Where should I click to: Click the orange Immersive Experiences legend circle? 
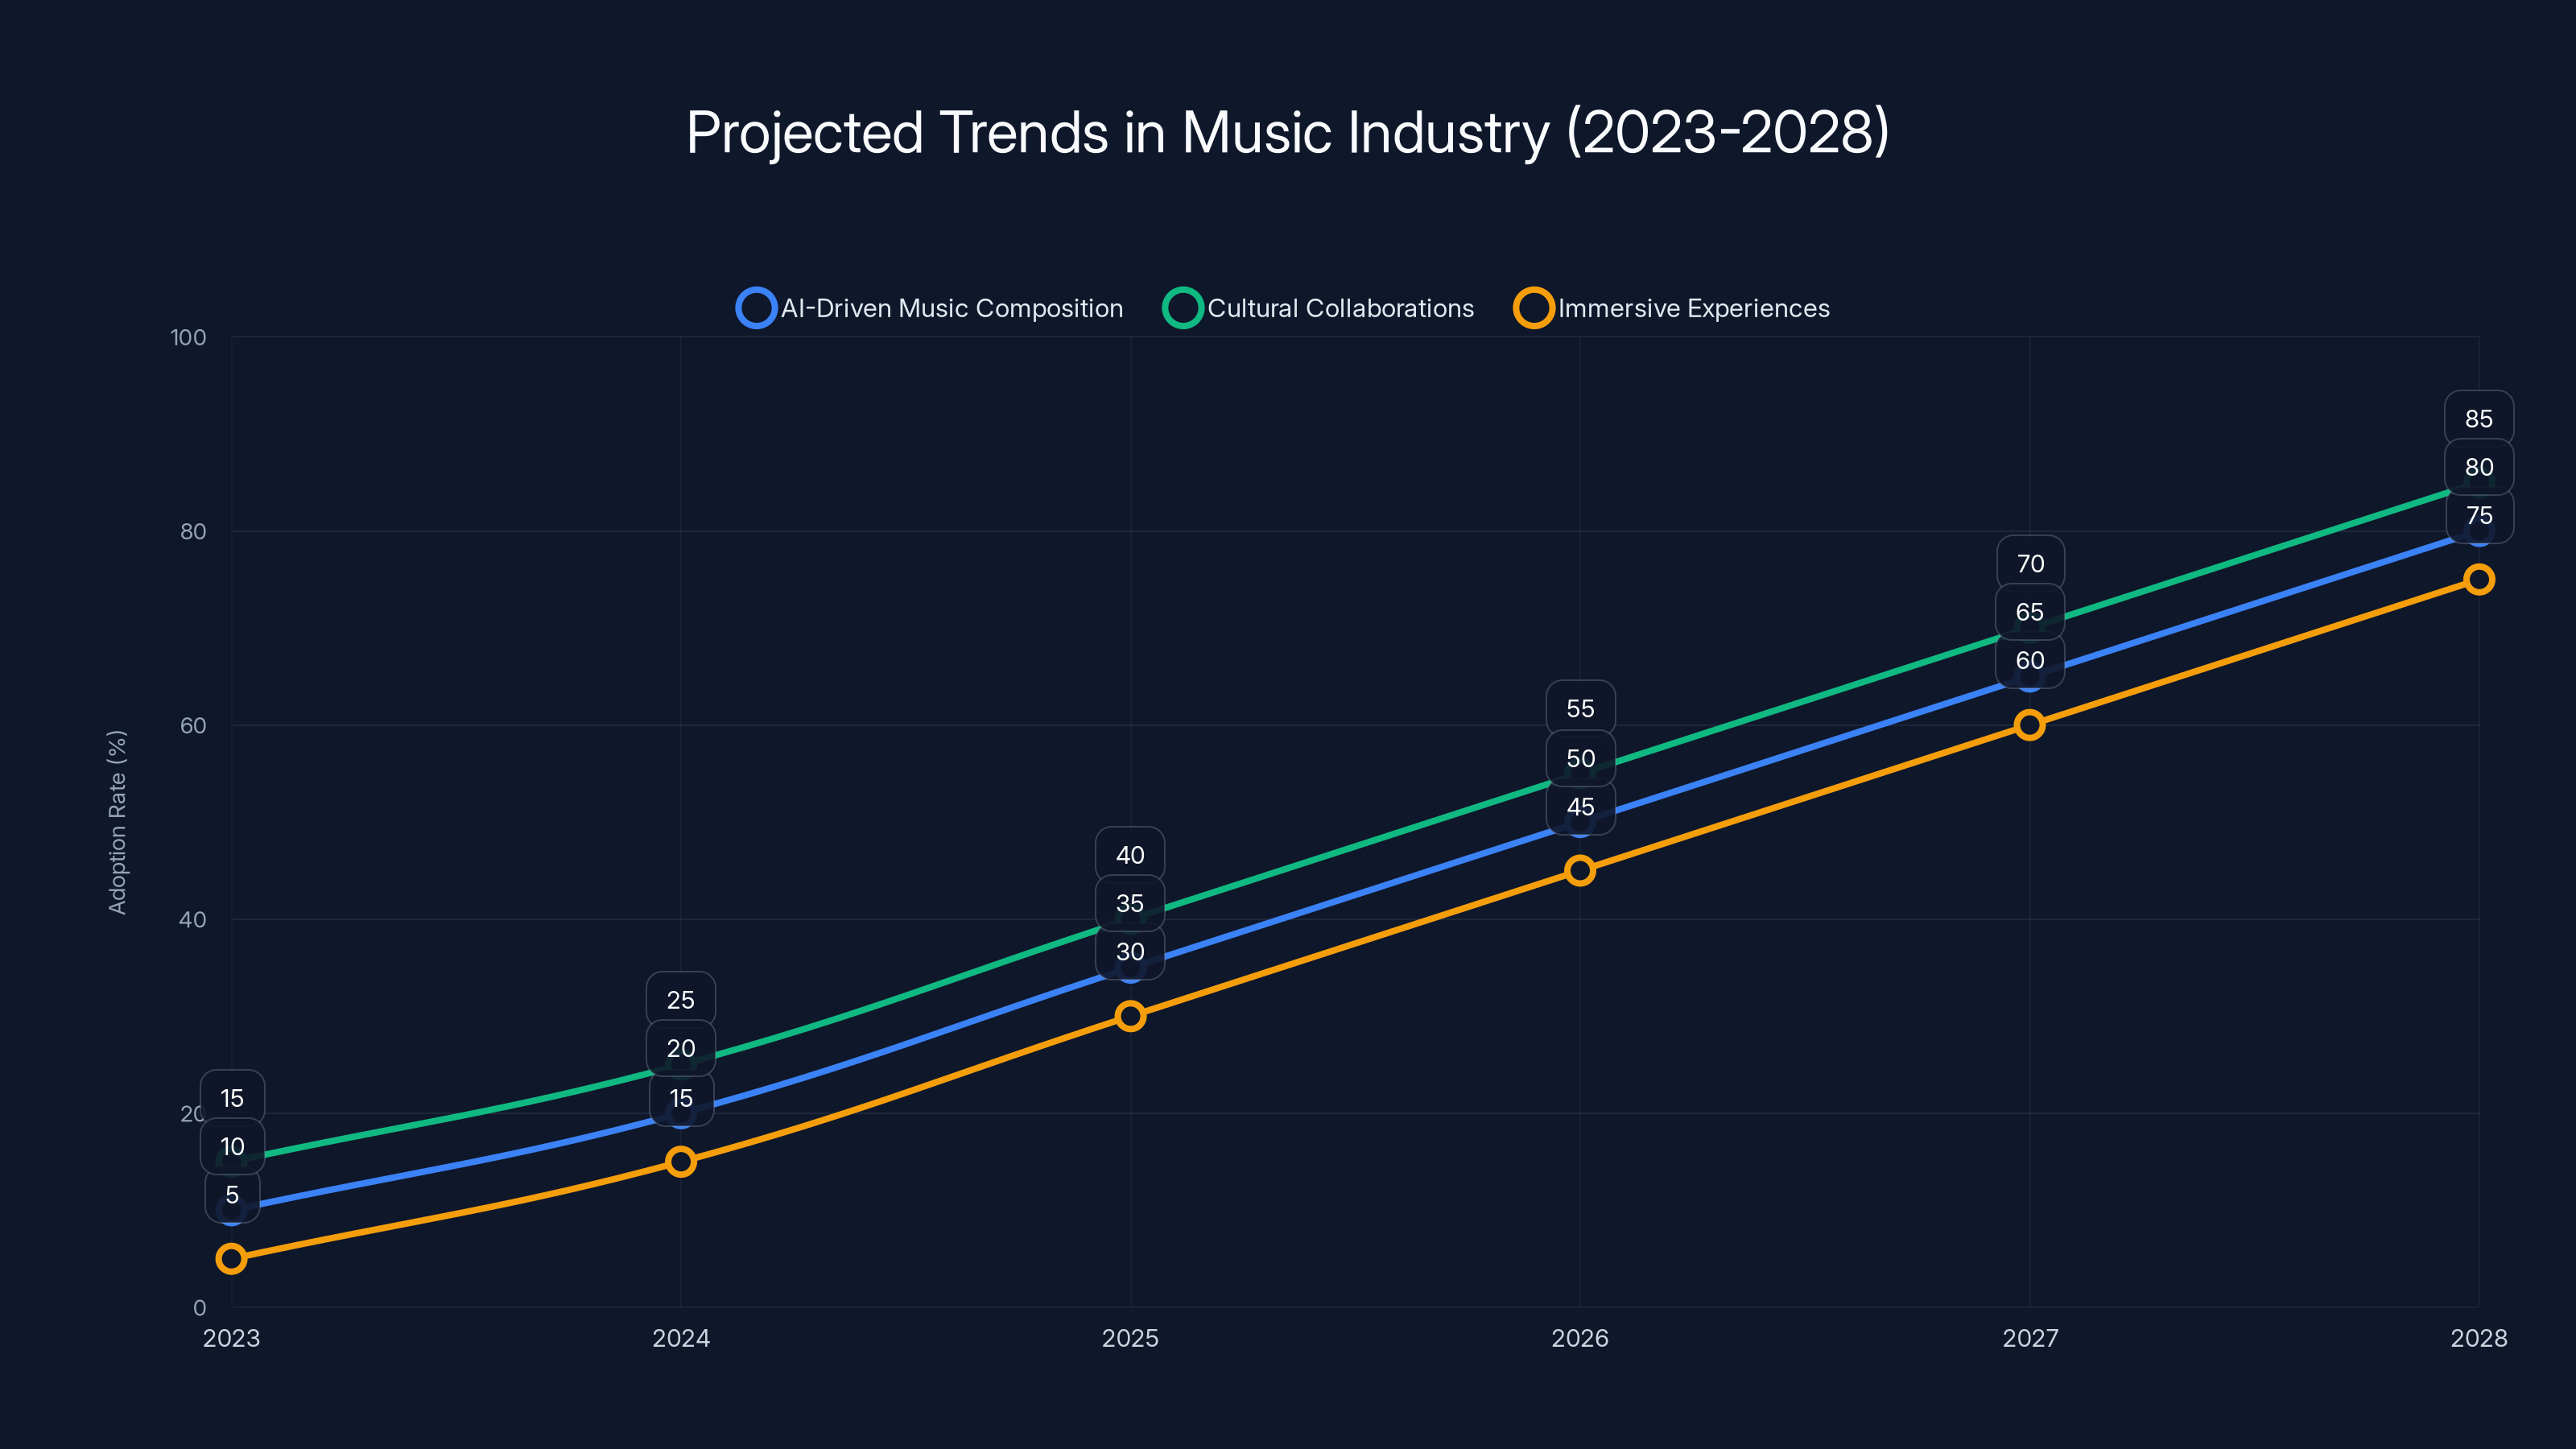point(1533,308)
